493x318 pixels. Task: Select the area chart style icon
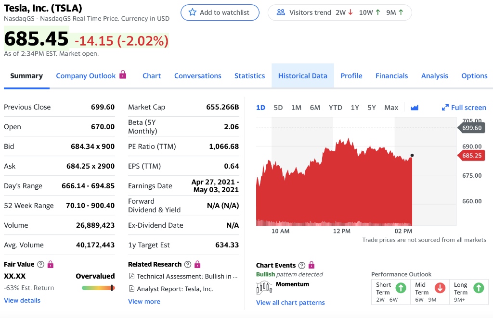click(x=415, y=108)
